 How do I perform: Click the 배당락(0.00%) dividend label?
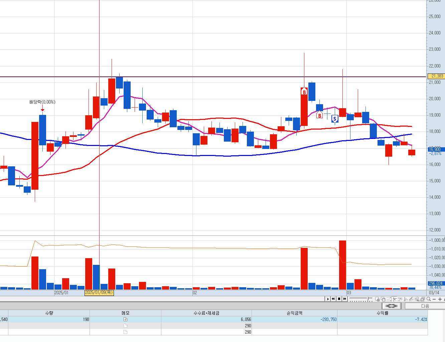pyautogui.click(x=42, y=102)
